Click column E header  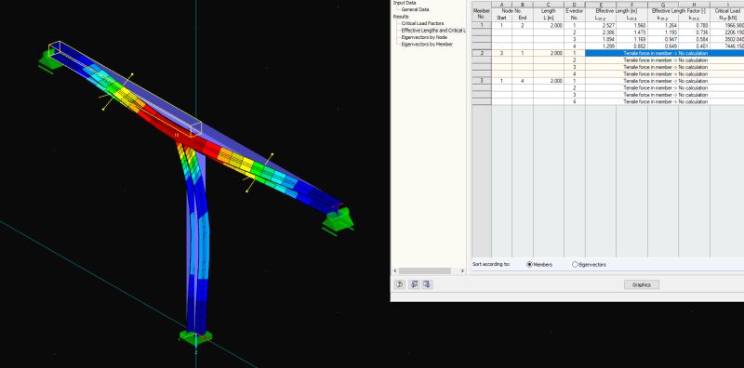tap(601, 5)
